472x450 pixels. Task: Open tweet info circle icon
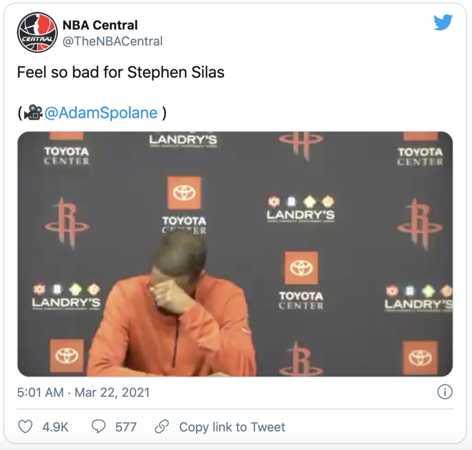click(x=445, y=392)
